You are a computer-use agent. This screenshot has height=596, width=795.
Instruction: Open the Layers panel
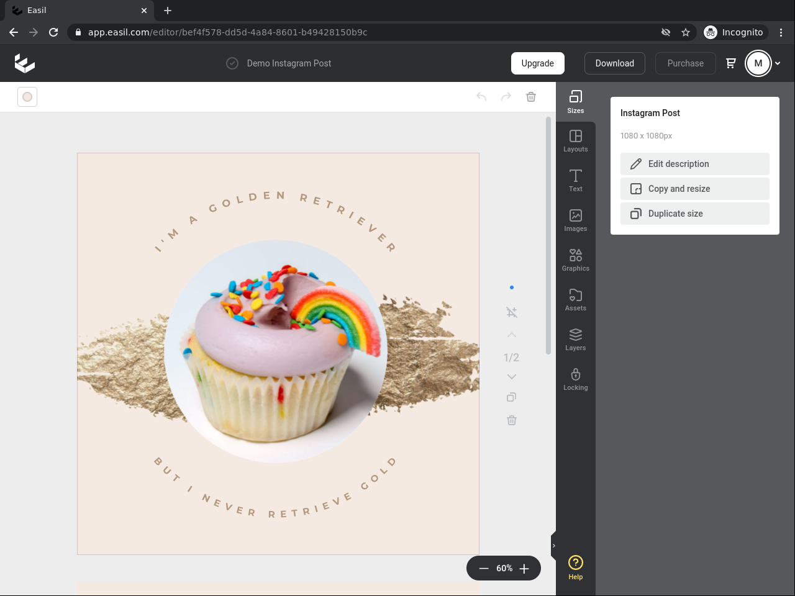576,340
